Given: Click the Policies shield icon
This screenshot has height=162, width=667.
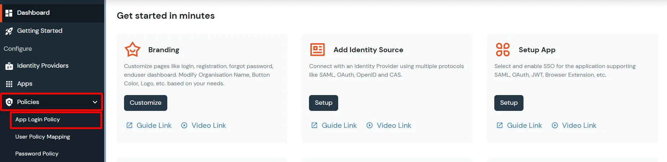Looking at the screenshot, I should click(x=9, y=102).
